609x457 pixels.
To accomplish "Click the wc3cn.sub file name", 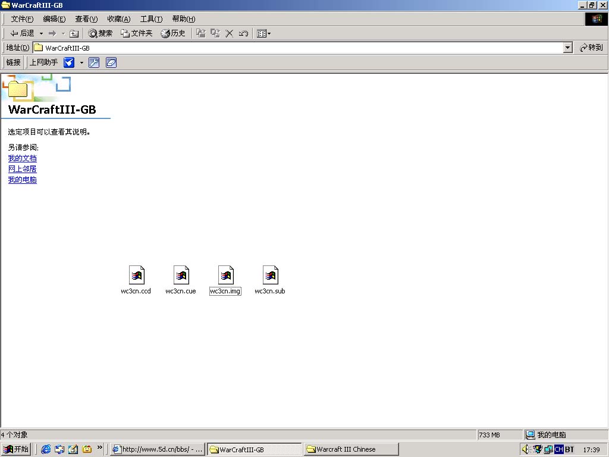I will pos(270,291).
